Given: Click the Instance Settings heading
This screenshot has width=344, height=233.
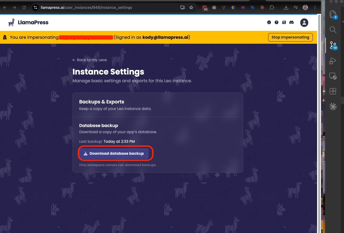Looking at the screenshot, I should coord(108,72).
